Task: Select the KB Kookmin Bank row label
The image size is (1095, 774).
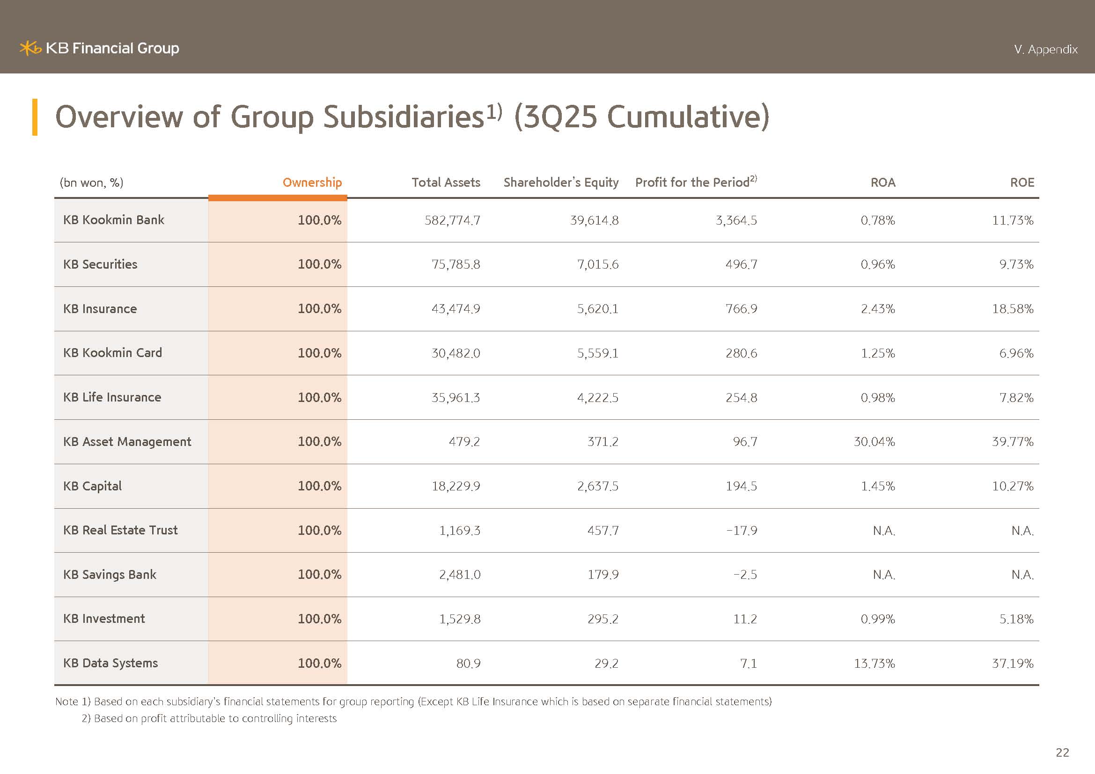Action: (113, 220)
